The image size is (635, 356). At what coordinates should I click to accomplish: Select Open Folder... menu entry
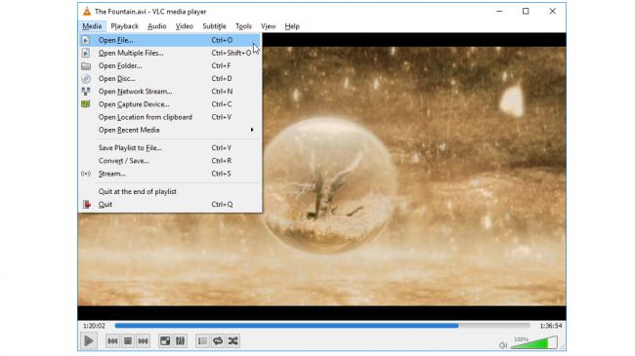tap(169, 66)
